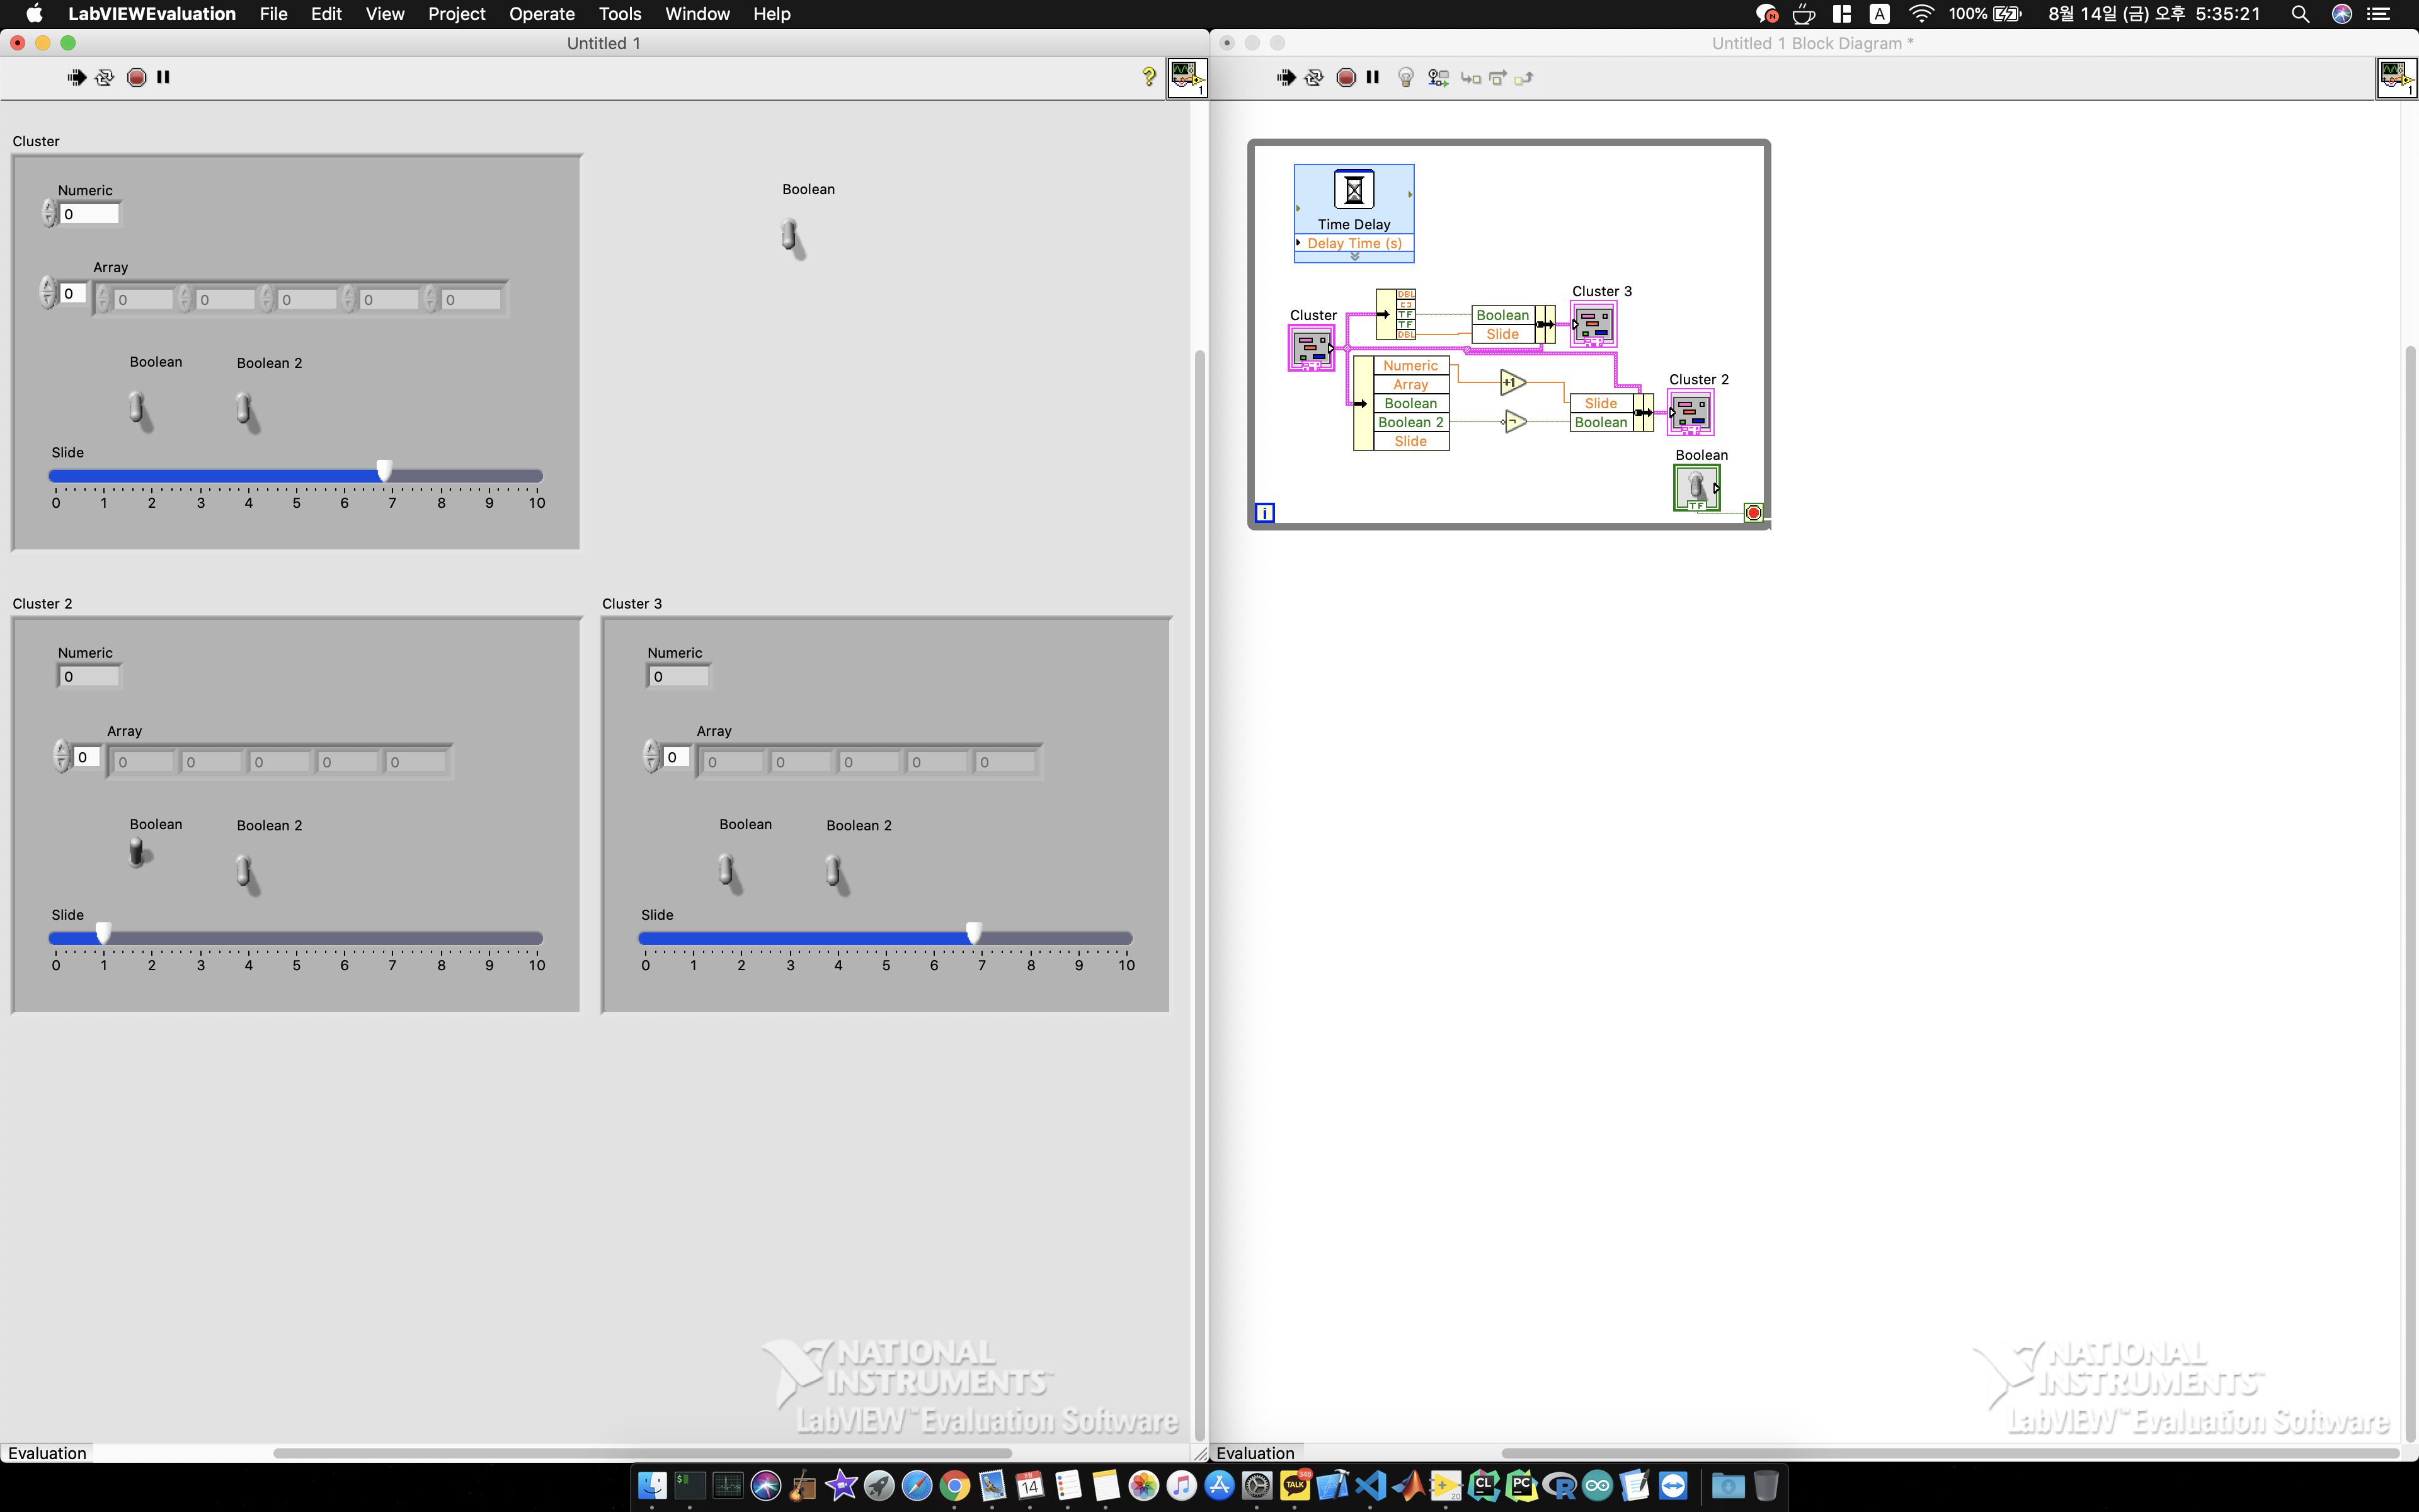Click the VI icon in the Block Diagram window corner

click(x=2396, y=78)
